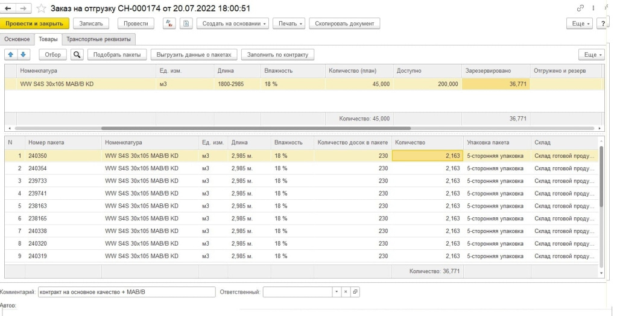Select Зарезервировано cell 36,771 in goods row
This screenshot has height=316, width=617.
click(496, 84)
